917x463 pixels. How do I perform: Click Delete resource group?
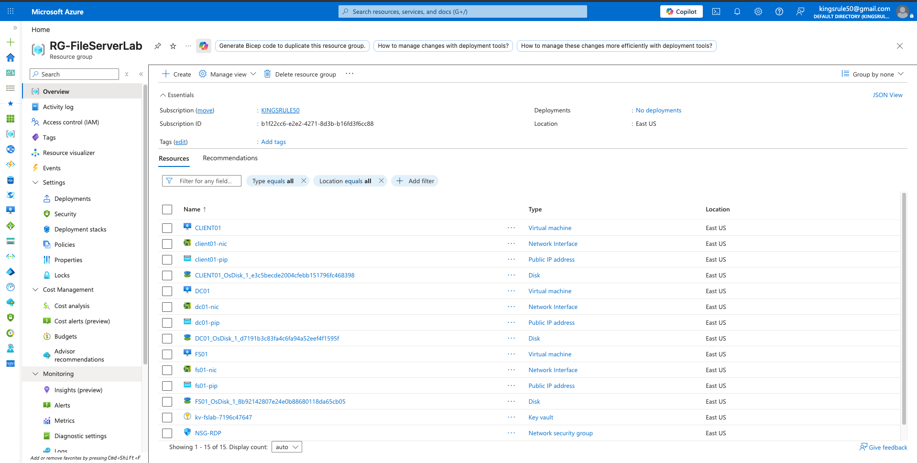tap(300, 74)
